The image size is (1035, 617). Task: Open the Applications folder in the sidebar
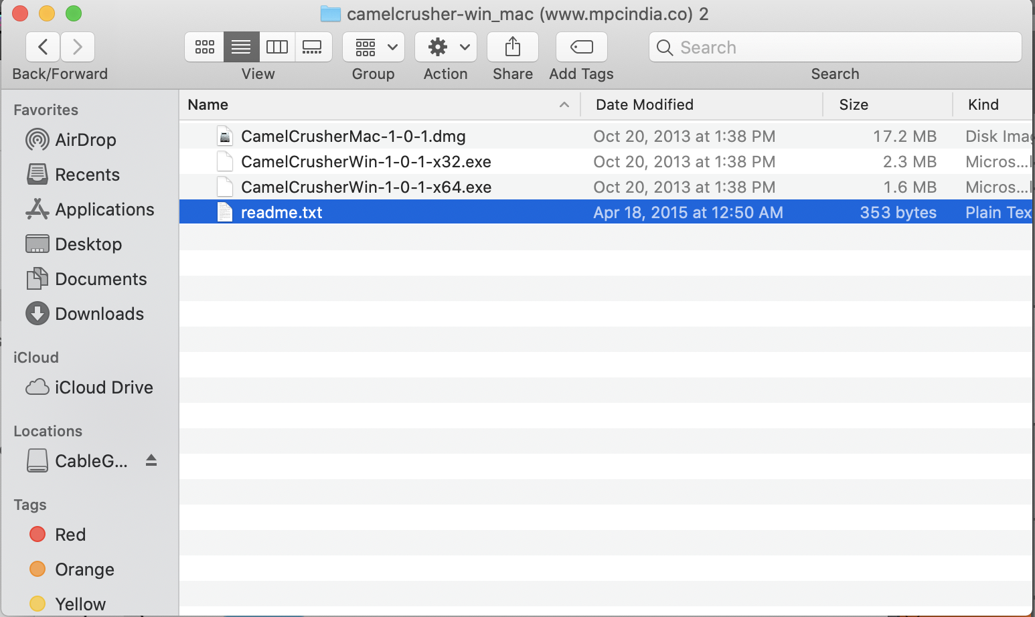[x=90, y=209]
